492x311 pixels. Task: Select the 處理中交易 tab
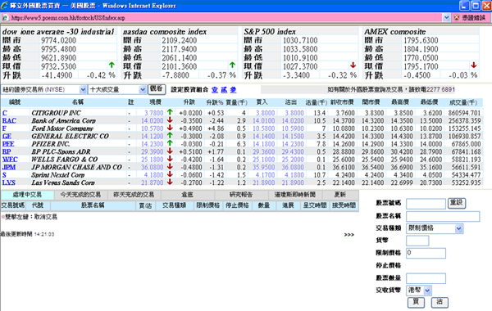pyautogui.click(x=27, y=195)
